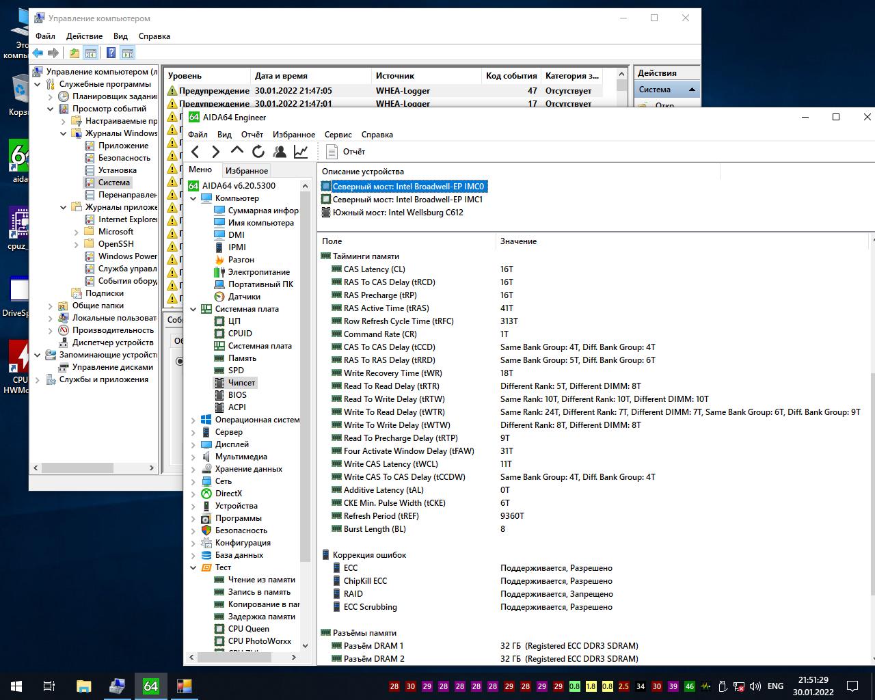Click the AIDA64 forward navigation arrow

tap(216, 152)
